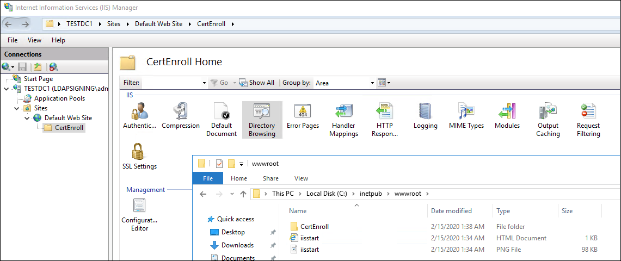Screen dimensions: 621x261
Task: Open Desktop in Quick access
Action: (x=233, y=232)
